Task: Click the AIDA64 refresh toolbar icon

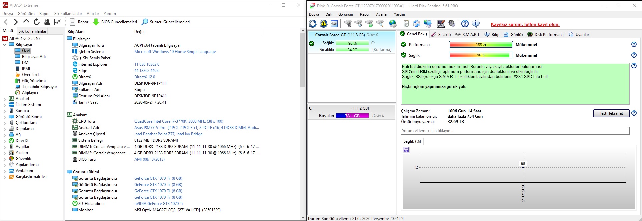Action: point(37,22)
